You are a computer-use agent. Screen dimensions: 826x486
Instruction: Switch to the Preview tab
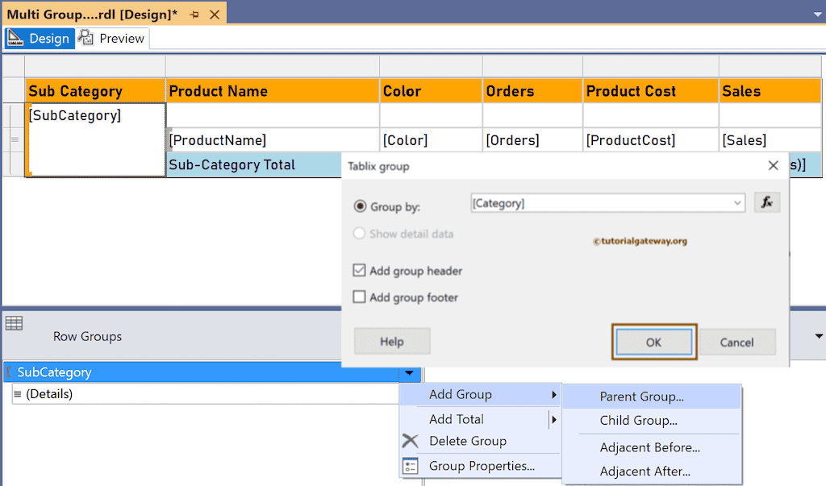(x=112, y=39)
